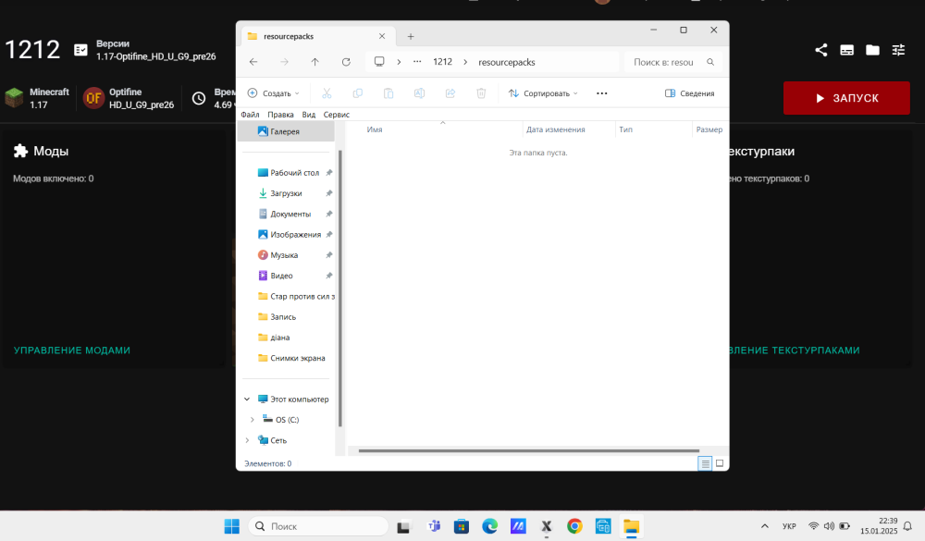
Task: Open the Edit (Правка) menu
Action: point(280,115)
